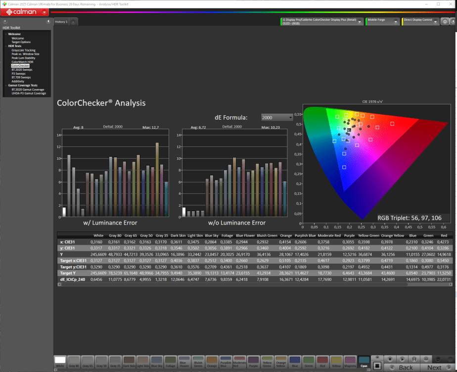The image size is (457, 372).
Task: Open the dE Formula 2000 dropdown
Action: (x=276, y=117)
